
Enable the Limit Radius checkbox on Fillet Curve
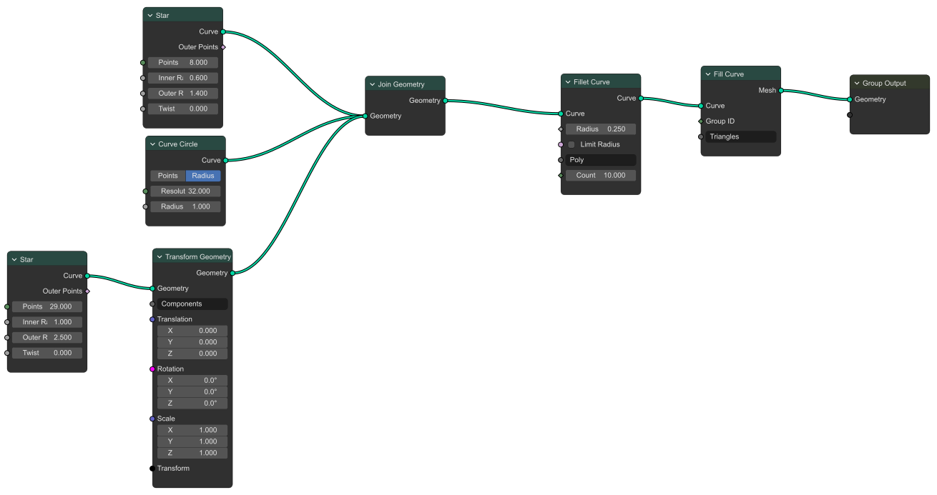[x=571, y=144]
